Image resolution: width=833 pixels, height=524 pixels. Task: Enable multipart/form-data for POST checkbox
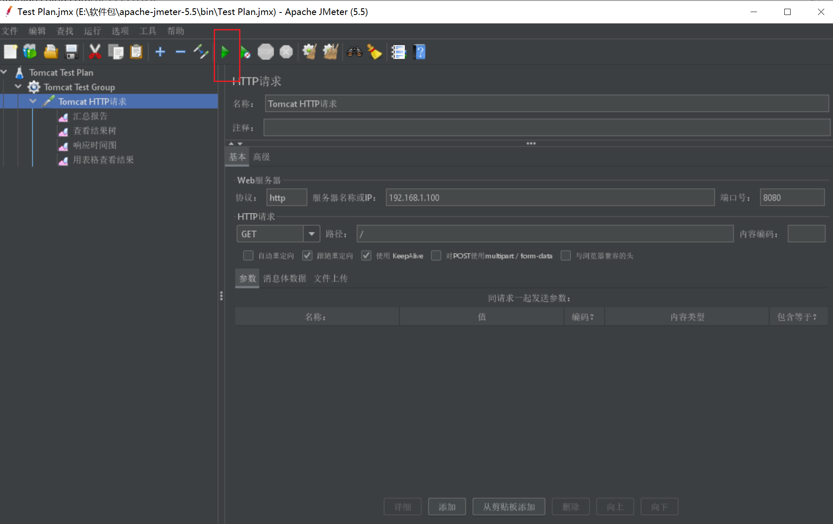[x=436, y=255]
